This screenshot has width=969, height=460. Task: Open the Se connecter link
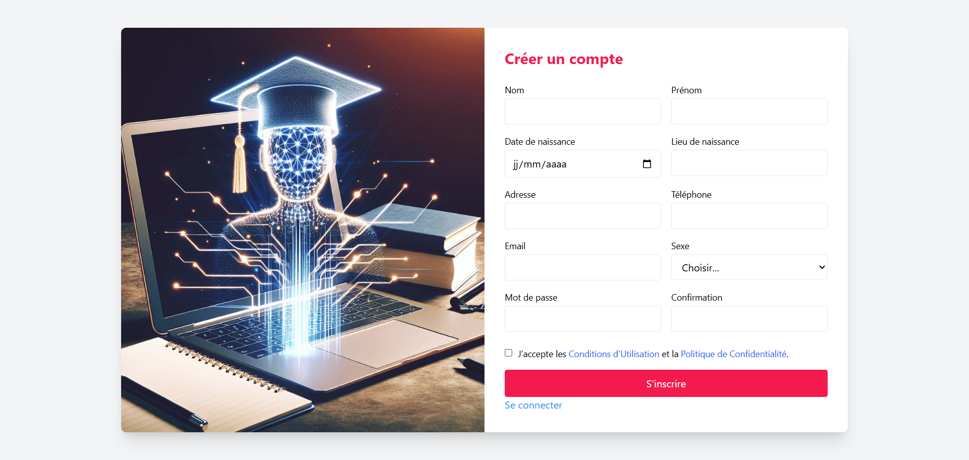(533, 405)
